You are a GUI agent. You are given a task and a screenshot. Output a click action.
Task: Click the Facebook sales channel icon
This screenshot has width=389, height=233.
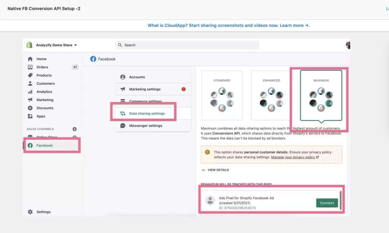pos(30,145)
